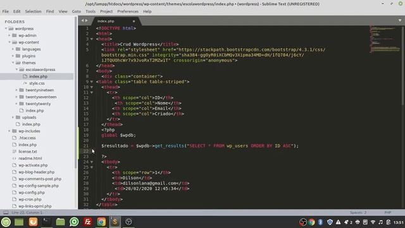Expand the plugins folder
The width and height of the screenshot is (405, 228).
click(13, 56)
